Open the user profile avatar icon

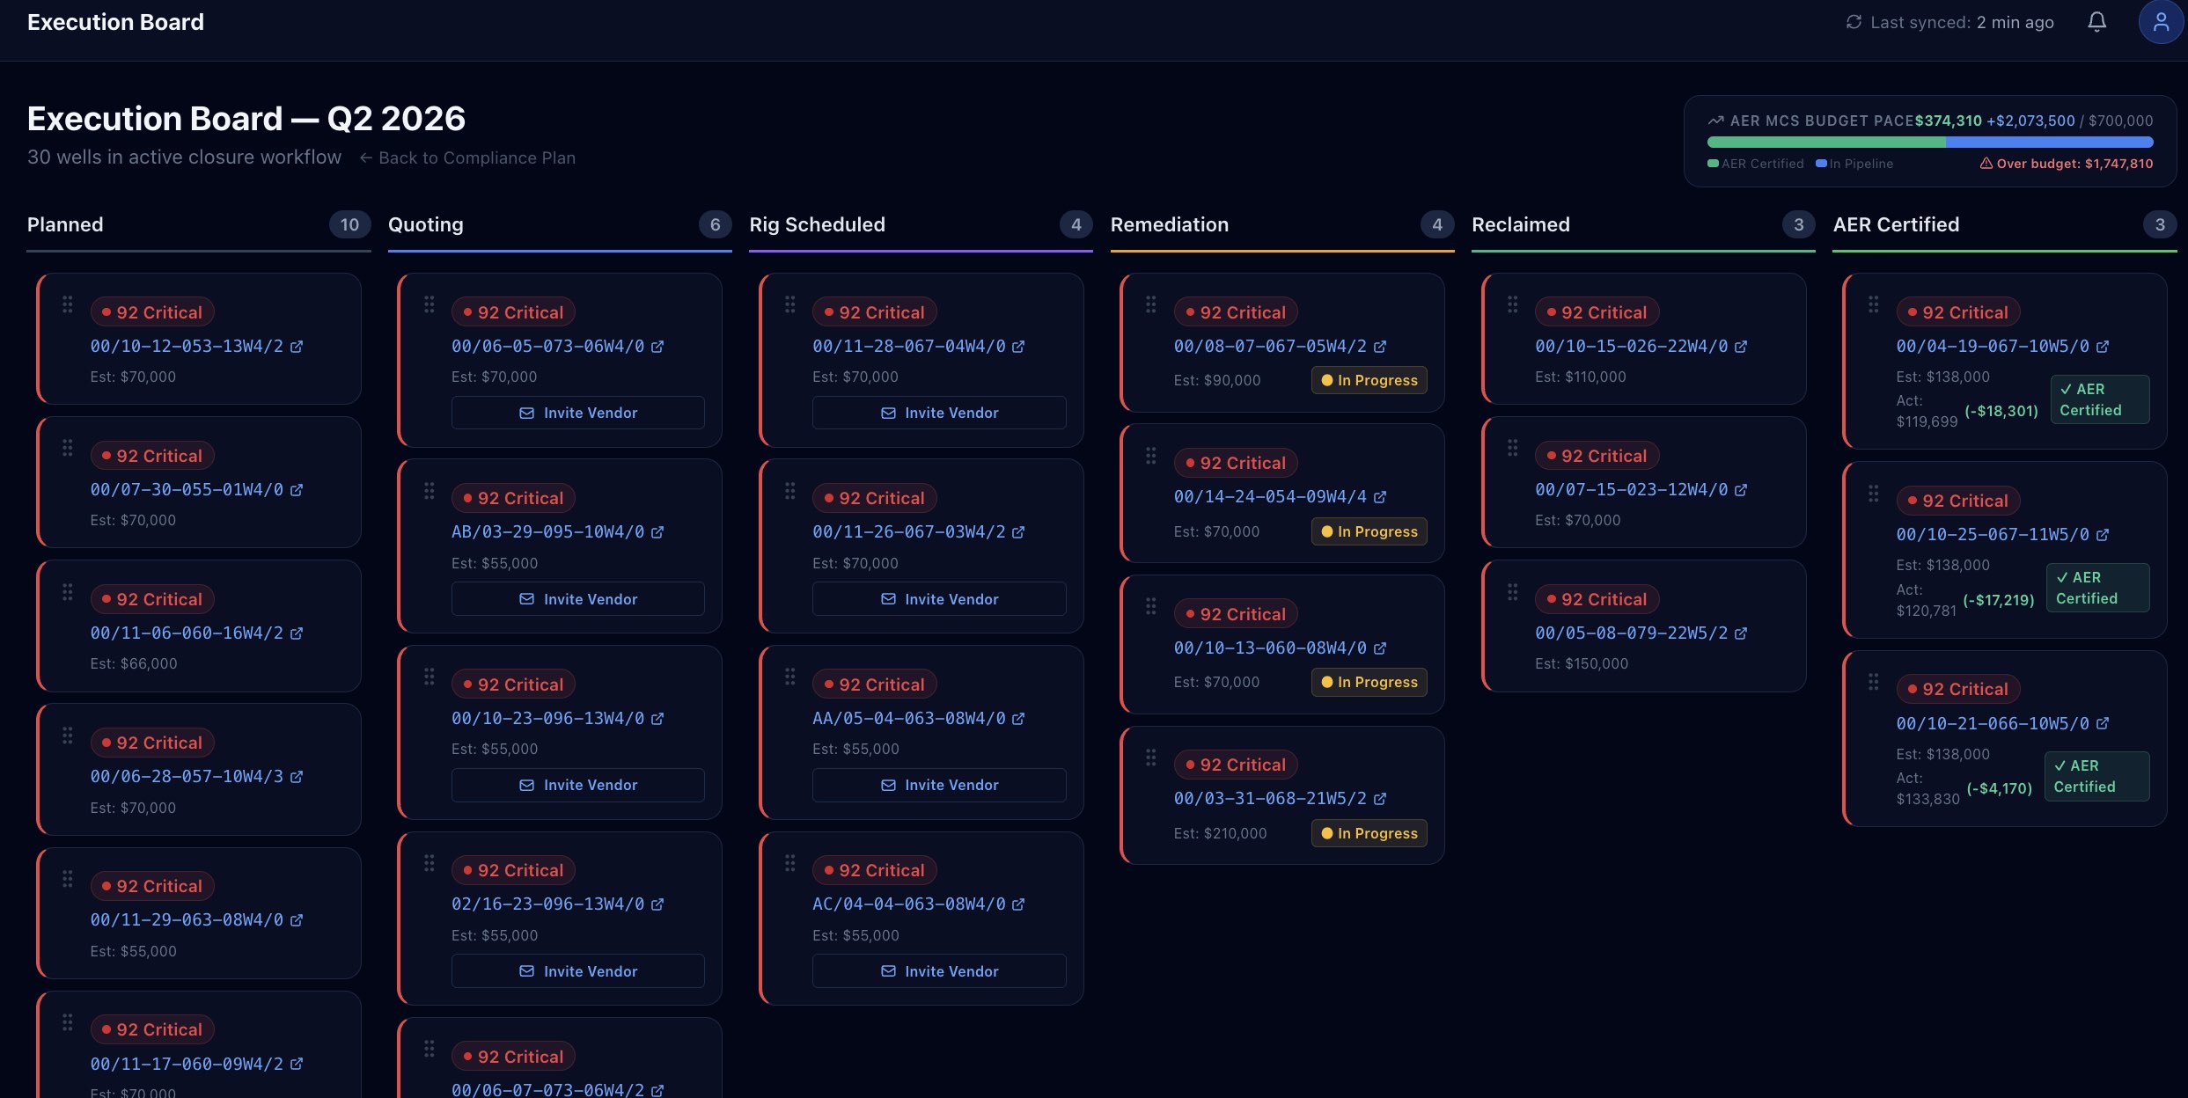[x=2161, y=21]
